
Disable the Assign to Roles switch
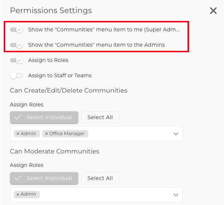16,60
